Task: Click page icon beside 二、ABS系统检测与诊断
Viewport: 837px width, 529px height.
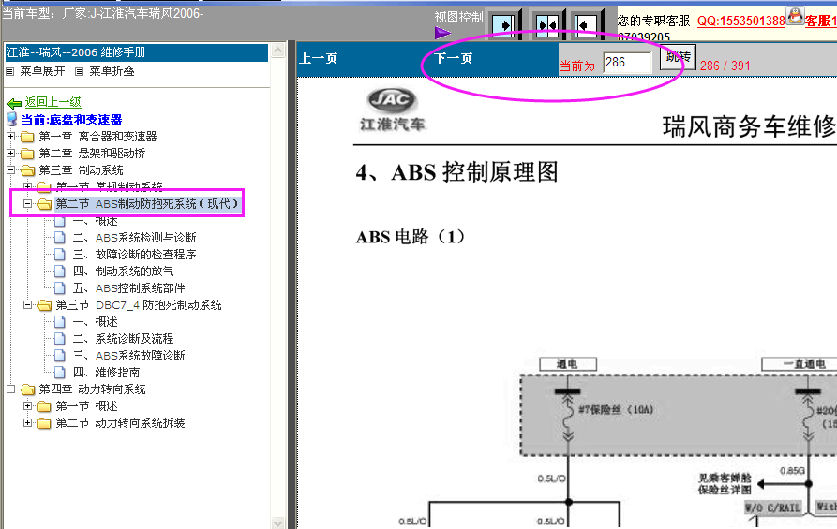Action: (x=60, y=238)
